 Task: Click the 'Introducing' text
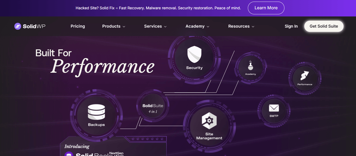tap(77, 146)
